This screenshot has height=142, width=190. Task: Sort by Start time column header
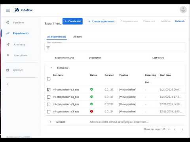pyautogui.click(x=165, y=75)
